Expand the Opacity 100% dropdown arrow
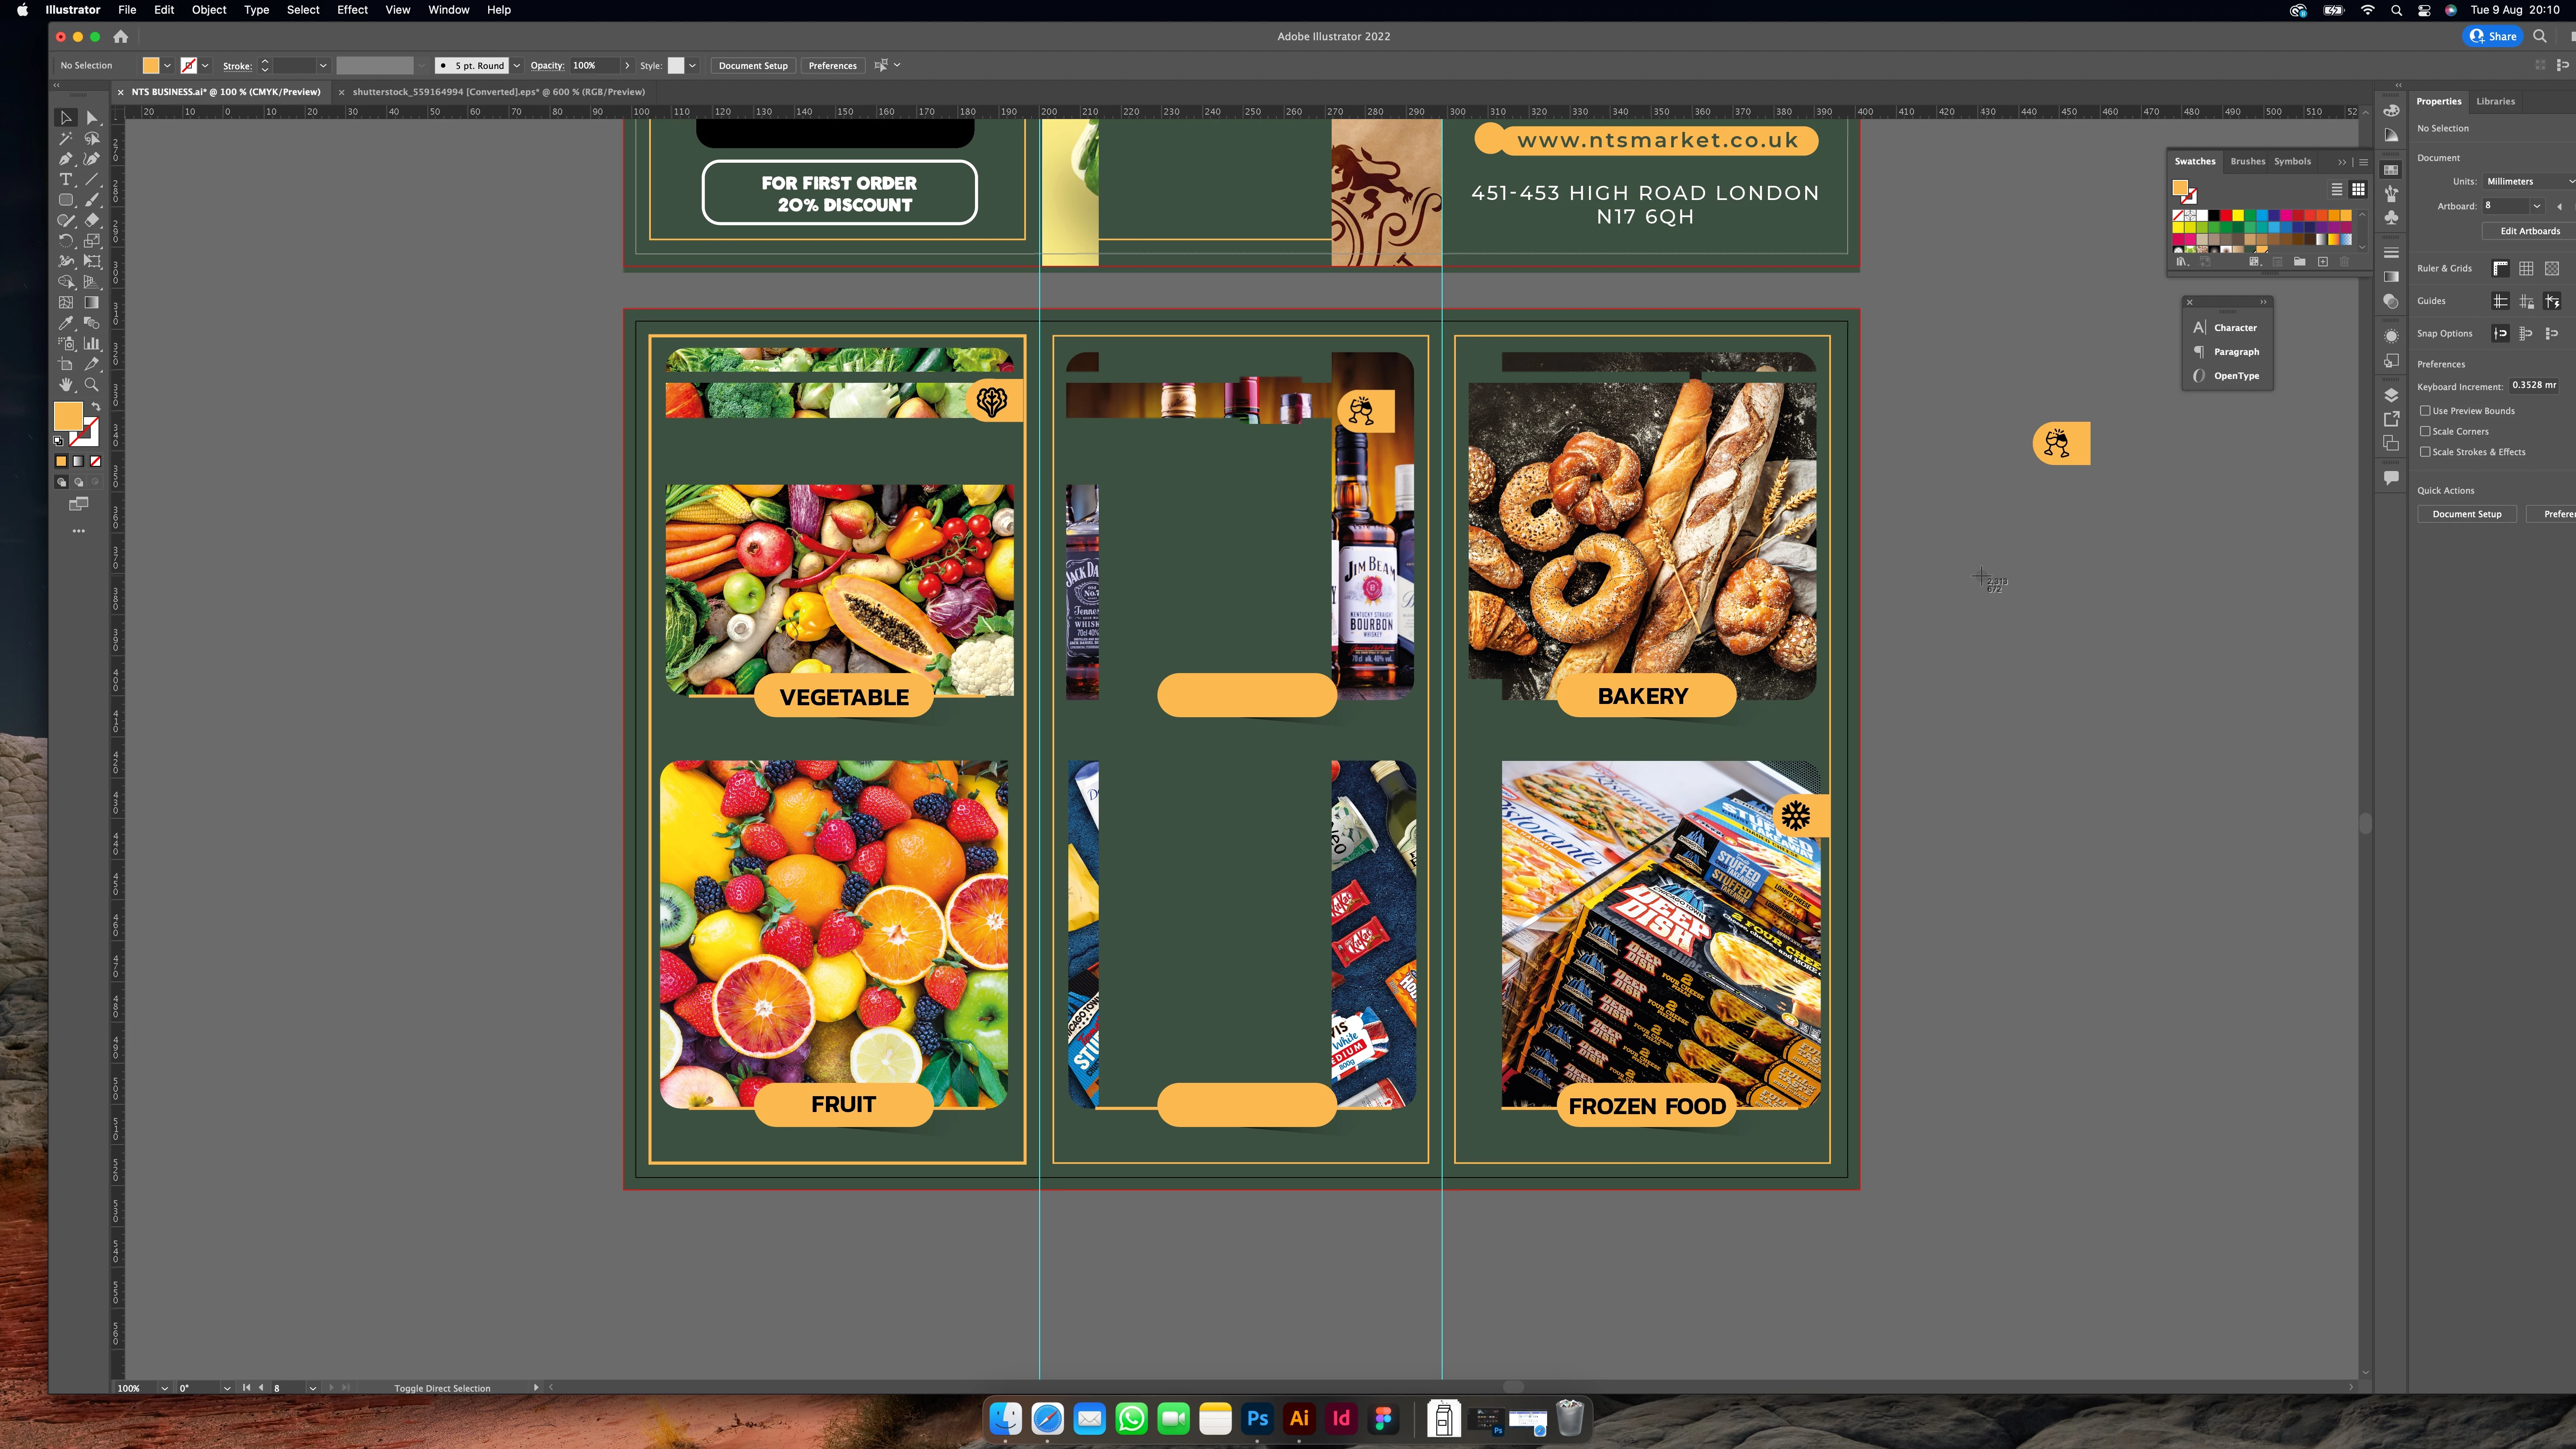The image size is (2576, 1449). point(627,66)
